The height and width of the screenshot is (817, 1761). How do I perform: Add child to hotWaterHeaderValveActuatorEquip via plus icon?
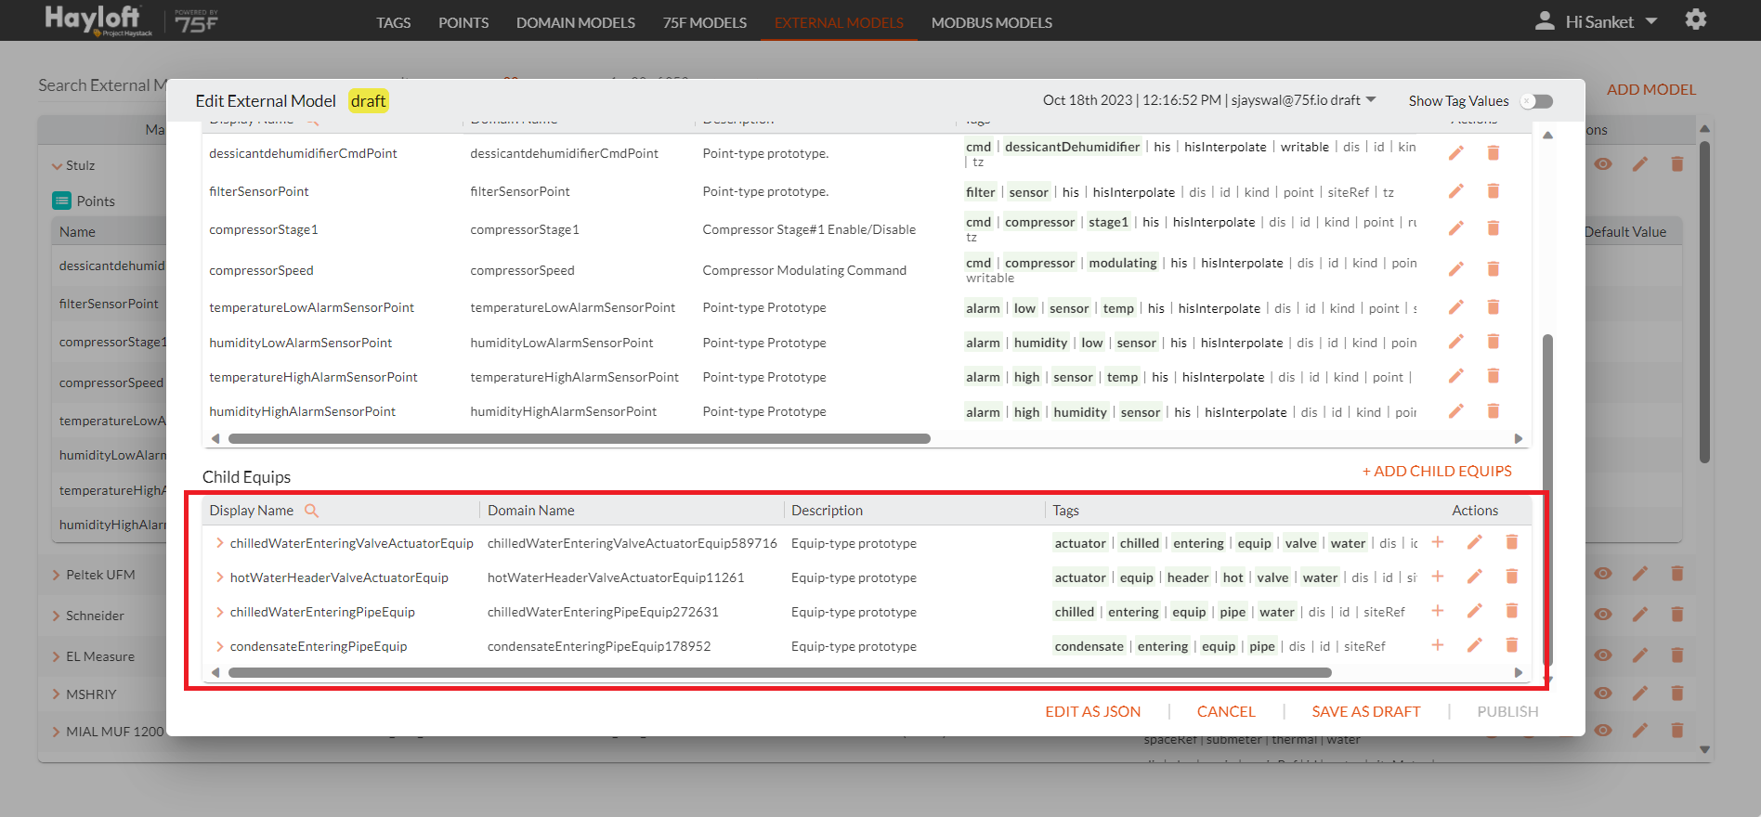(1438, 577)
